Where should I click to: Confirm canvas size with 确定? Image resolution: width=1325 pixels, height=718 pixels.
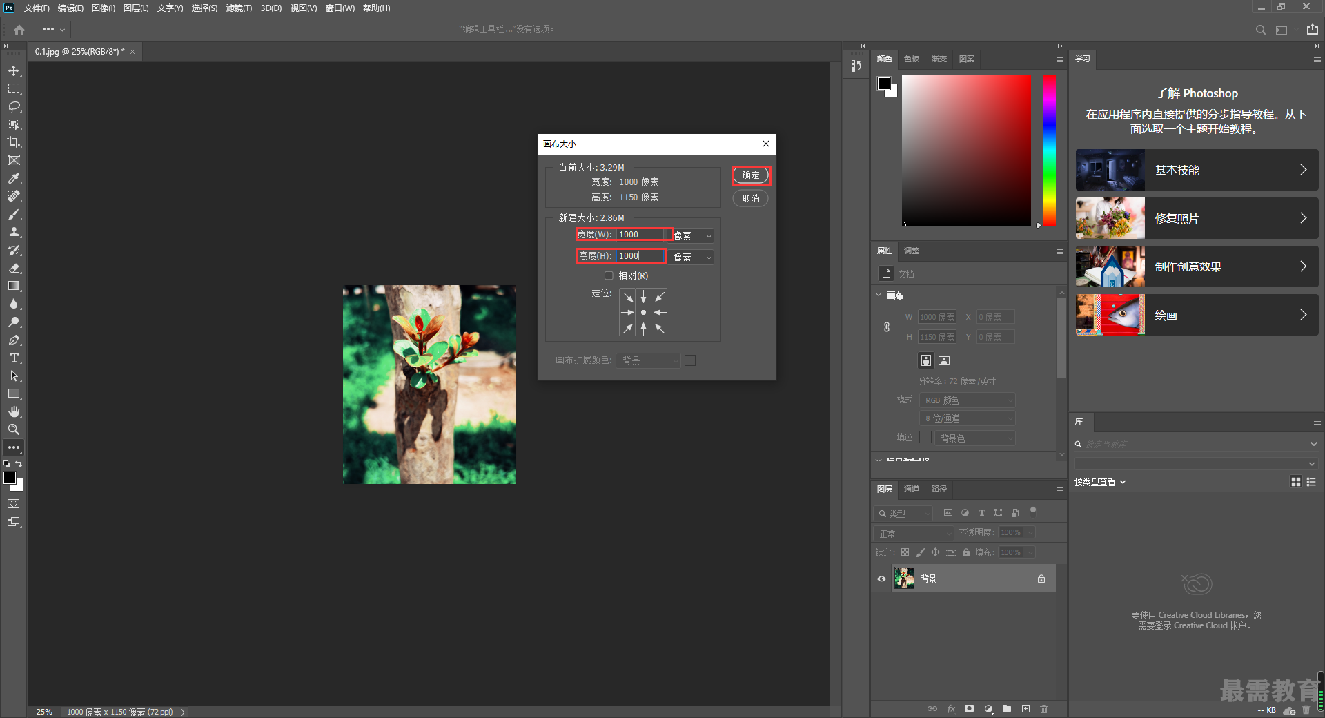[751, 175]
